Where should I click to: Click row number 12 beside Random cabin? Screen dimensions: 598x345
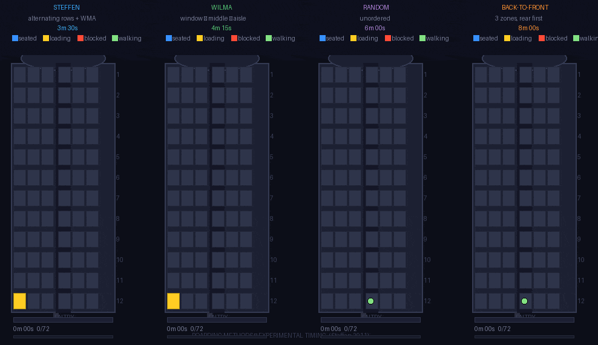pos(427,301)
